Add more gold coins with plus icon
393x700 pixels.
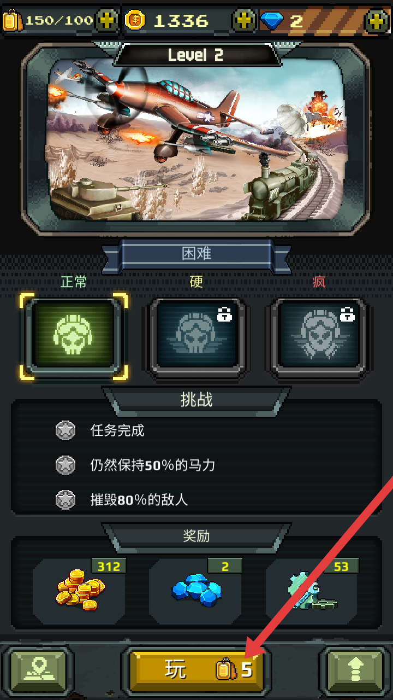click(244, 21)
